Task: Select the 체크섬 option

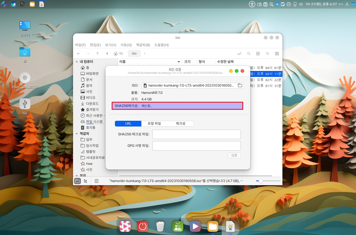Action: [180, 124]
